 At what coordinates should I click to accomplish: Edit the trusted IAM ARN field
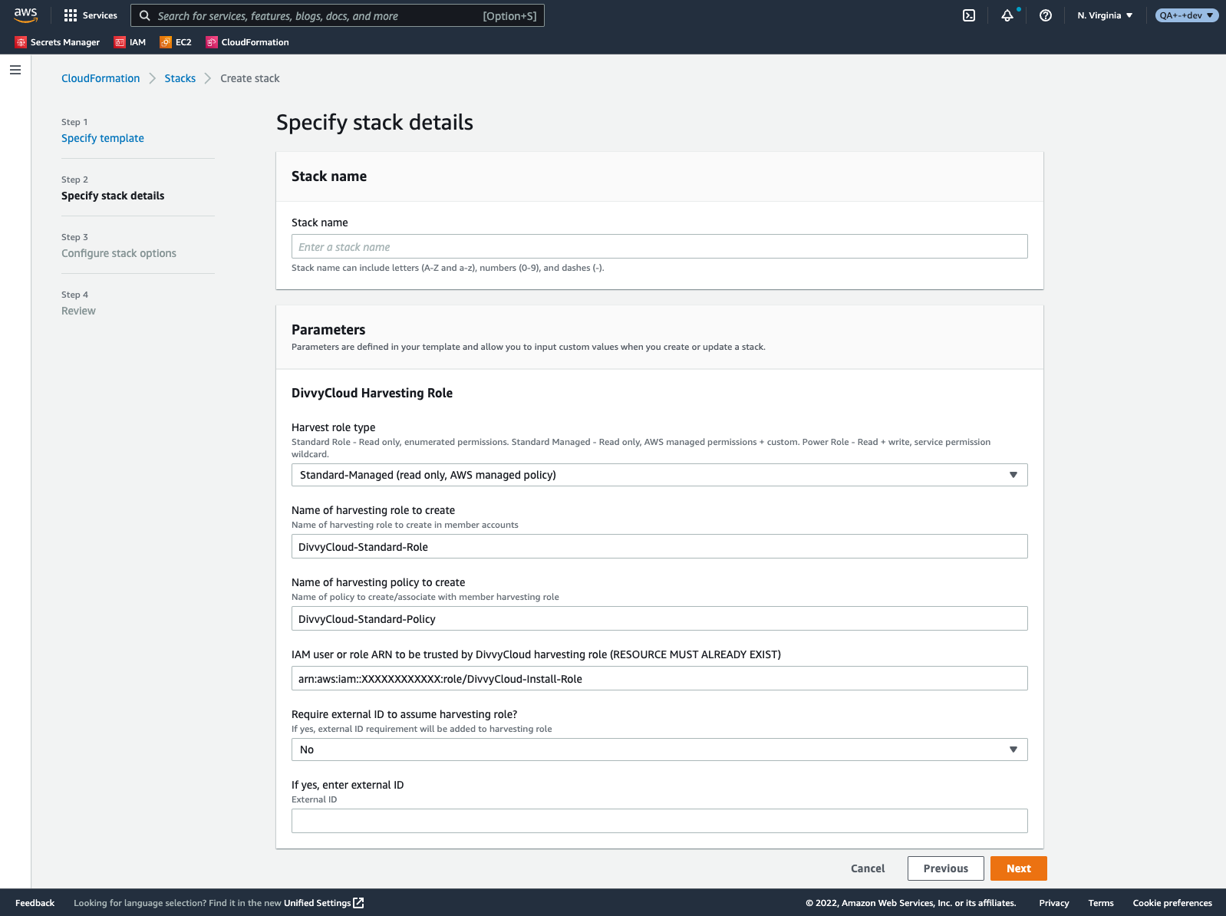click(x=660, y=678)
